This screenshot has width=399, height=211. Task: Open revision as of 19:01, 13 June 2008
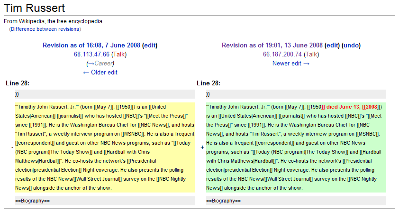tap(272, 46)
